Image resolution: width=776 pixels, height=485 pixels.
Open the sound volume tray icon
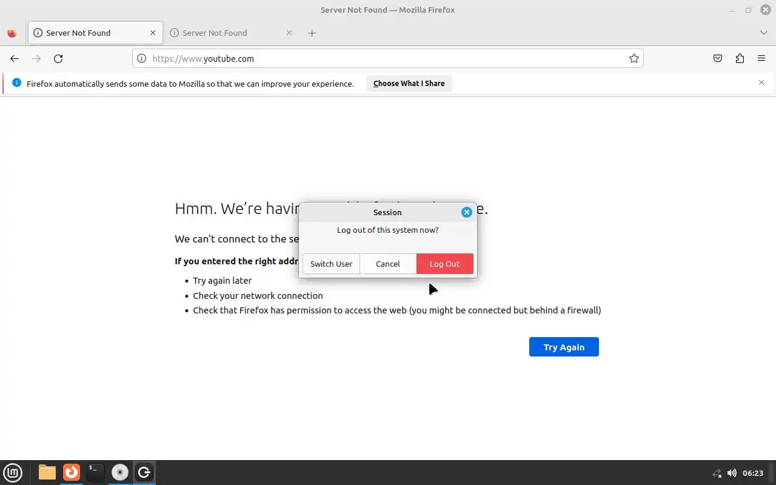[x=732, y=473]
